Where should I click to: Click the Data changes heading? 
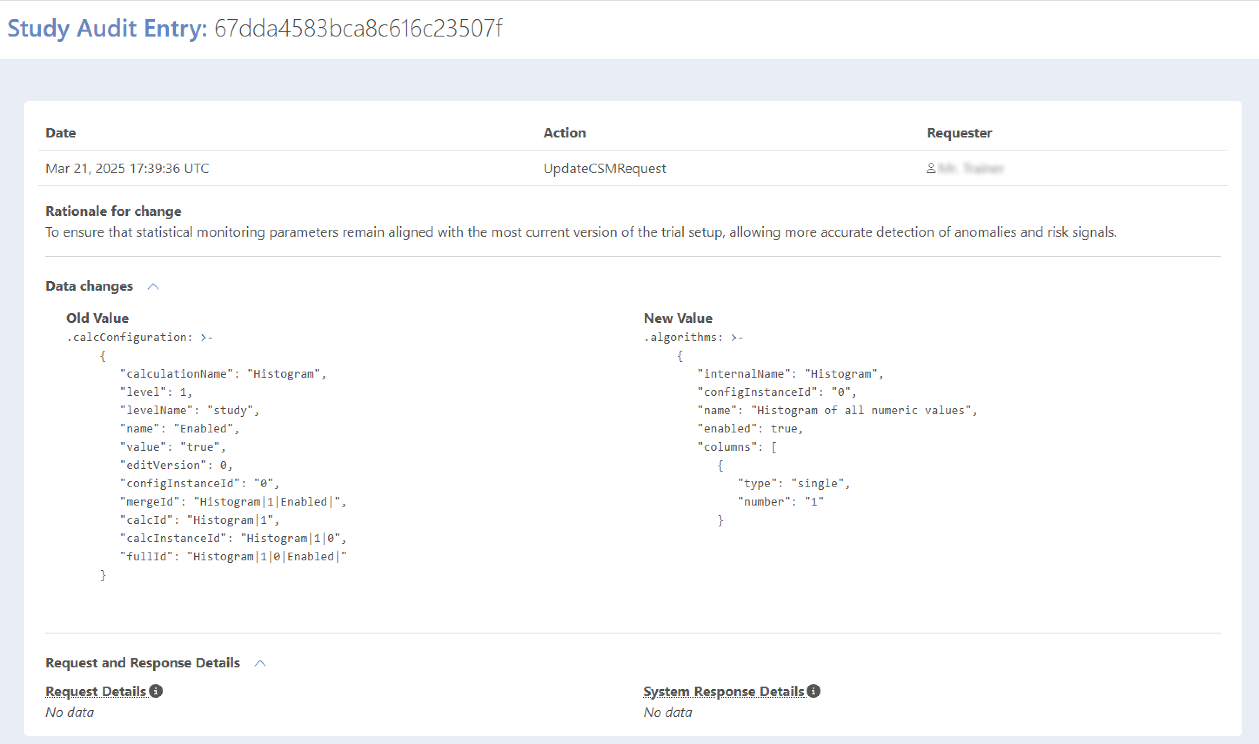coord(89,286)
